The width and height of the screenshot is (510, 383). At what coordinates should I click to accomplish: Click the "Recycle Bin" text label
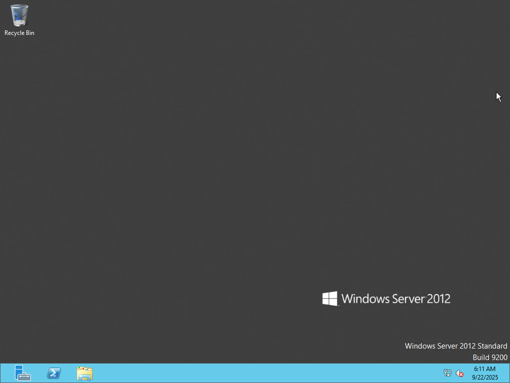click(x=19, y=33)
